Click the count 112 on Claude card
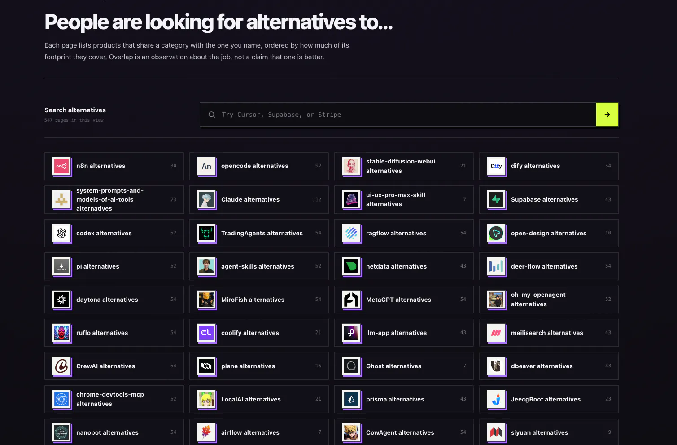Viewport: 677px width, 445px height. pyautogui.click(x=317, y=199)
